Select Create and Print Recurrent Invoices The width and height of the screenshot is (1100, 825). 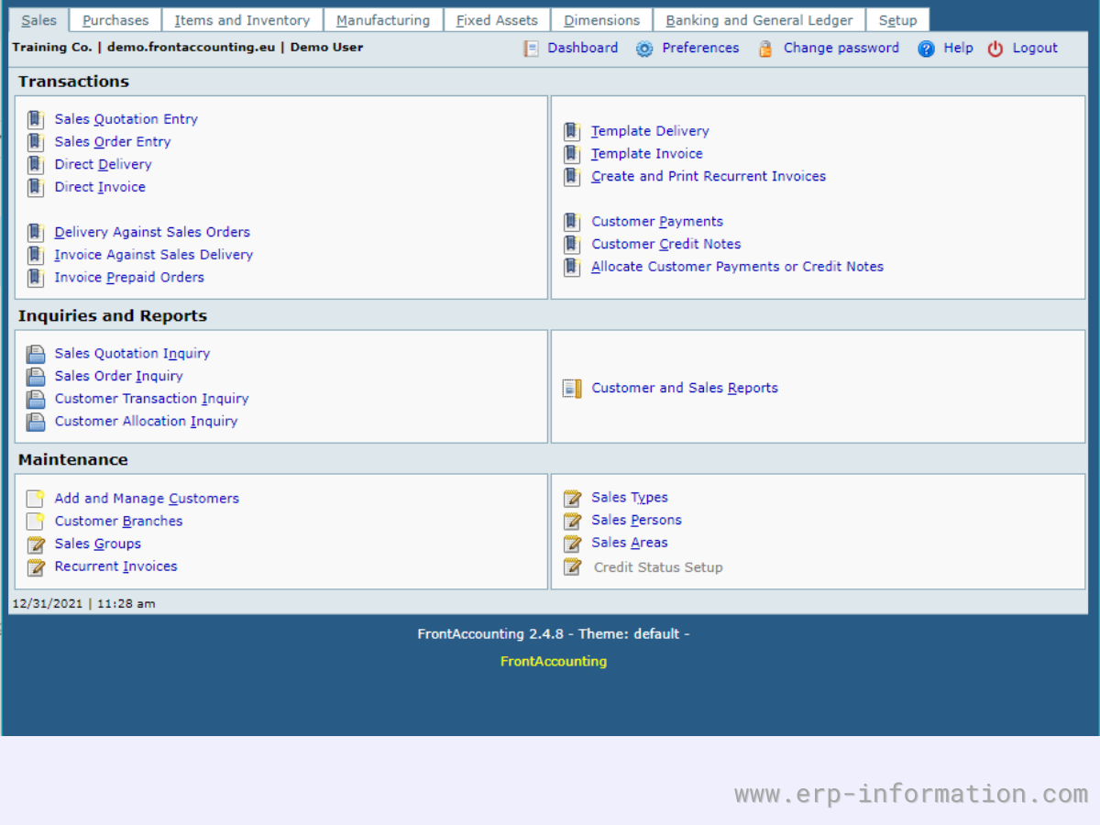point(709,176)
